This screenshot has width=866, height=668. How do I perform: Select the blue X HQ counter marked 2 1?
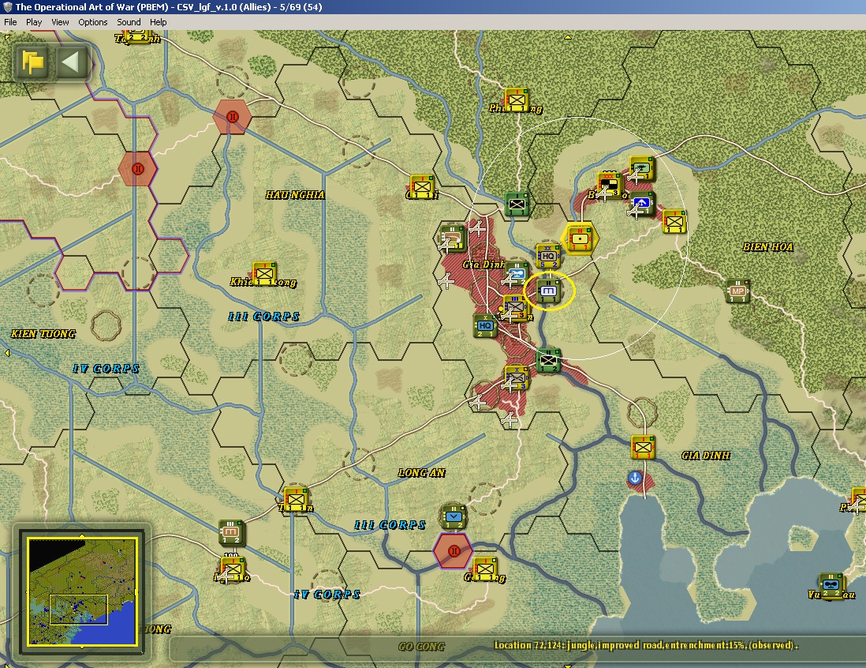[486, 325]
